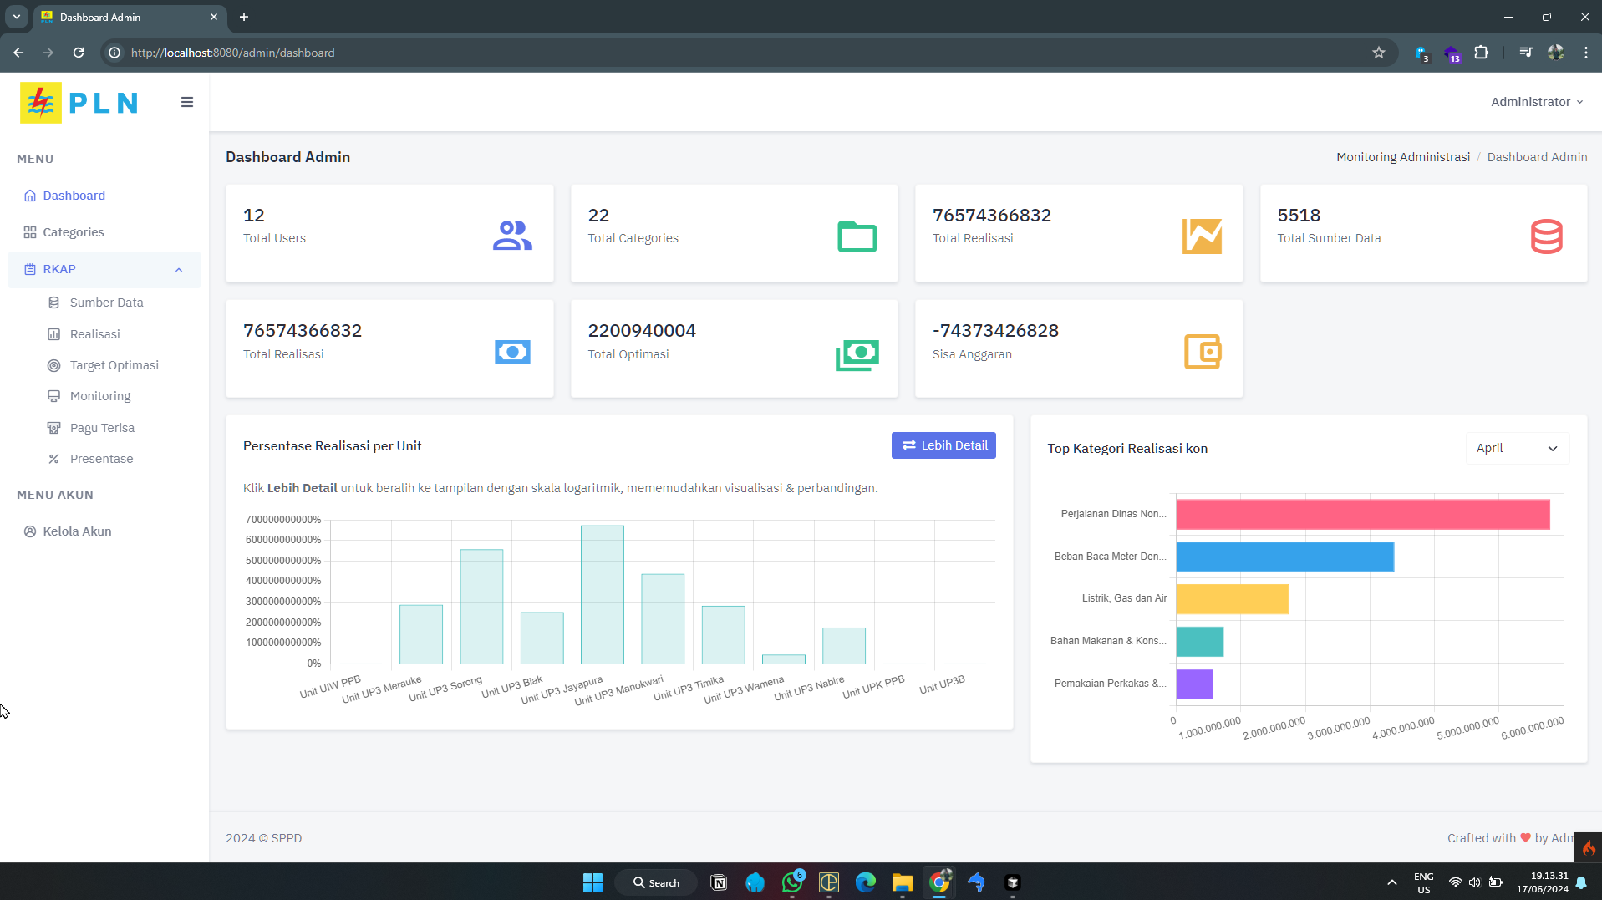Click the purple Pemakaian Perkakas bar
Viewport: 1602px width, 900px height.
click(1195, 684)
